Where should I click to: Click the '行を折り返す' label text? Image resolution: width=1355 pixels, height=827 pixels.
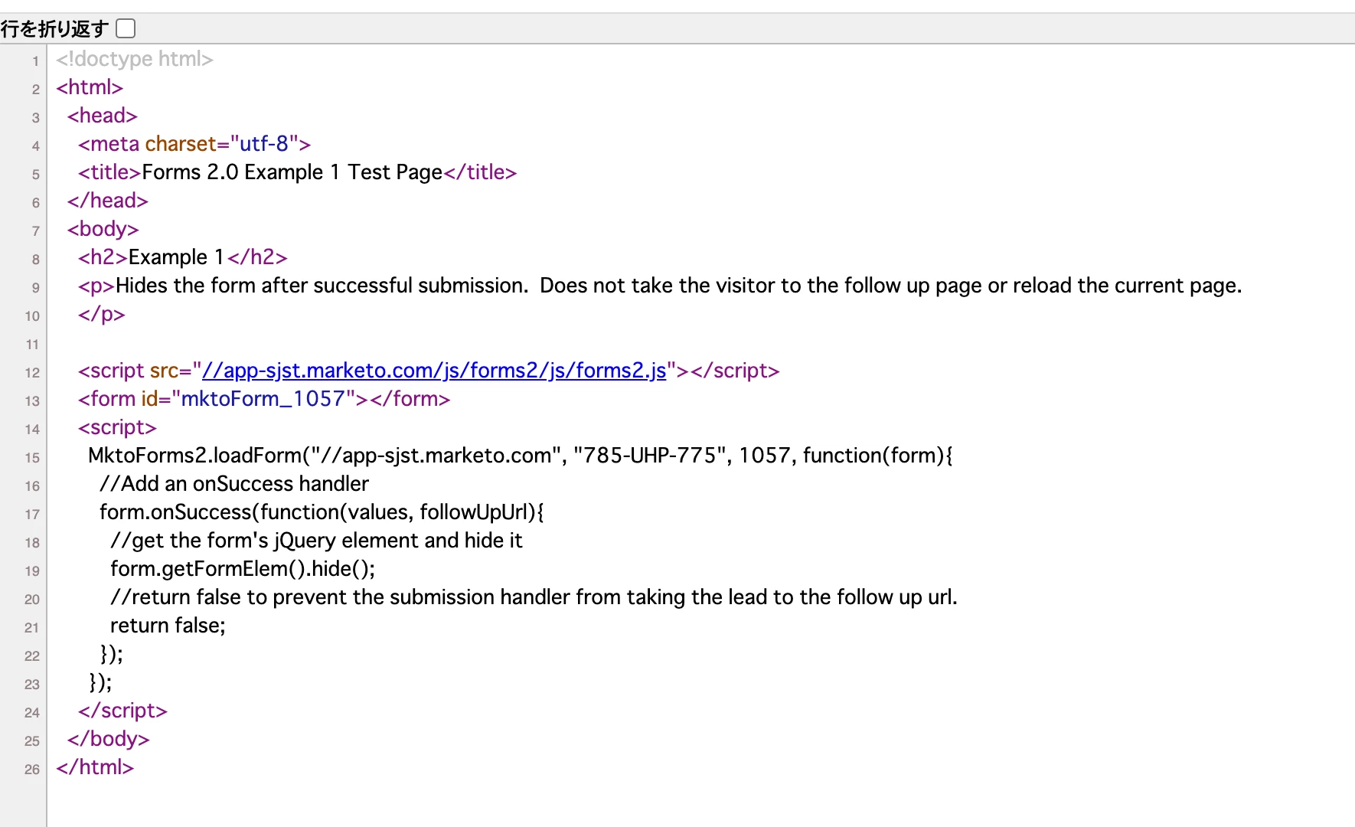54,29
